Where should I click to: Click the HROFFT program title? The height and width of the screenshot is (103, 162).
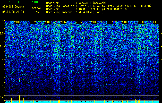coord(16,2)
